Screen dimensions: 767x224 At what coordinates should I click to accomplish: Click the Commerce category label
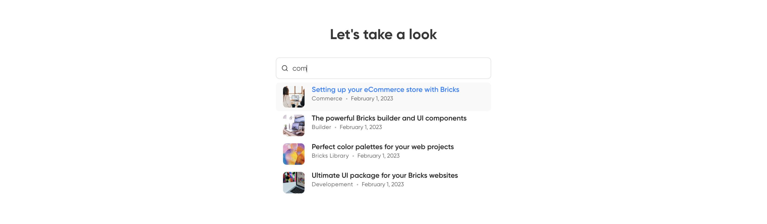pos(327,99)
